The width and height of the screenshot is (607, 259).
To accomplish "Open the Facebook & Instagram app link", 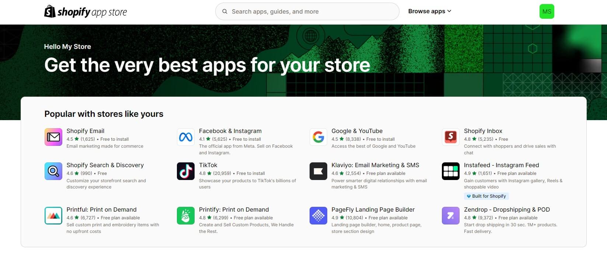I will click(x=230, y=131).
